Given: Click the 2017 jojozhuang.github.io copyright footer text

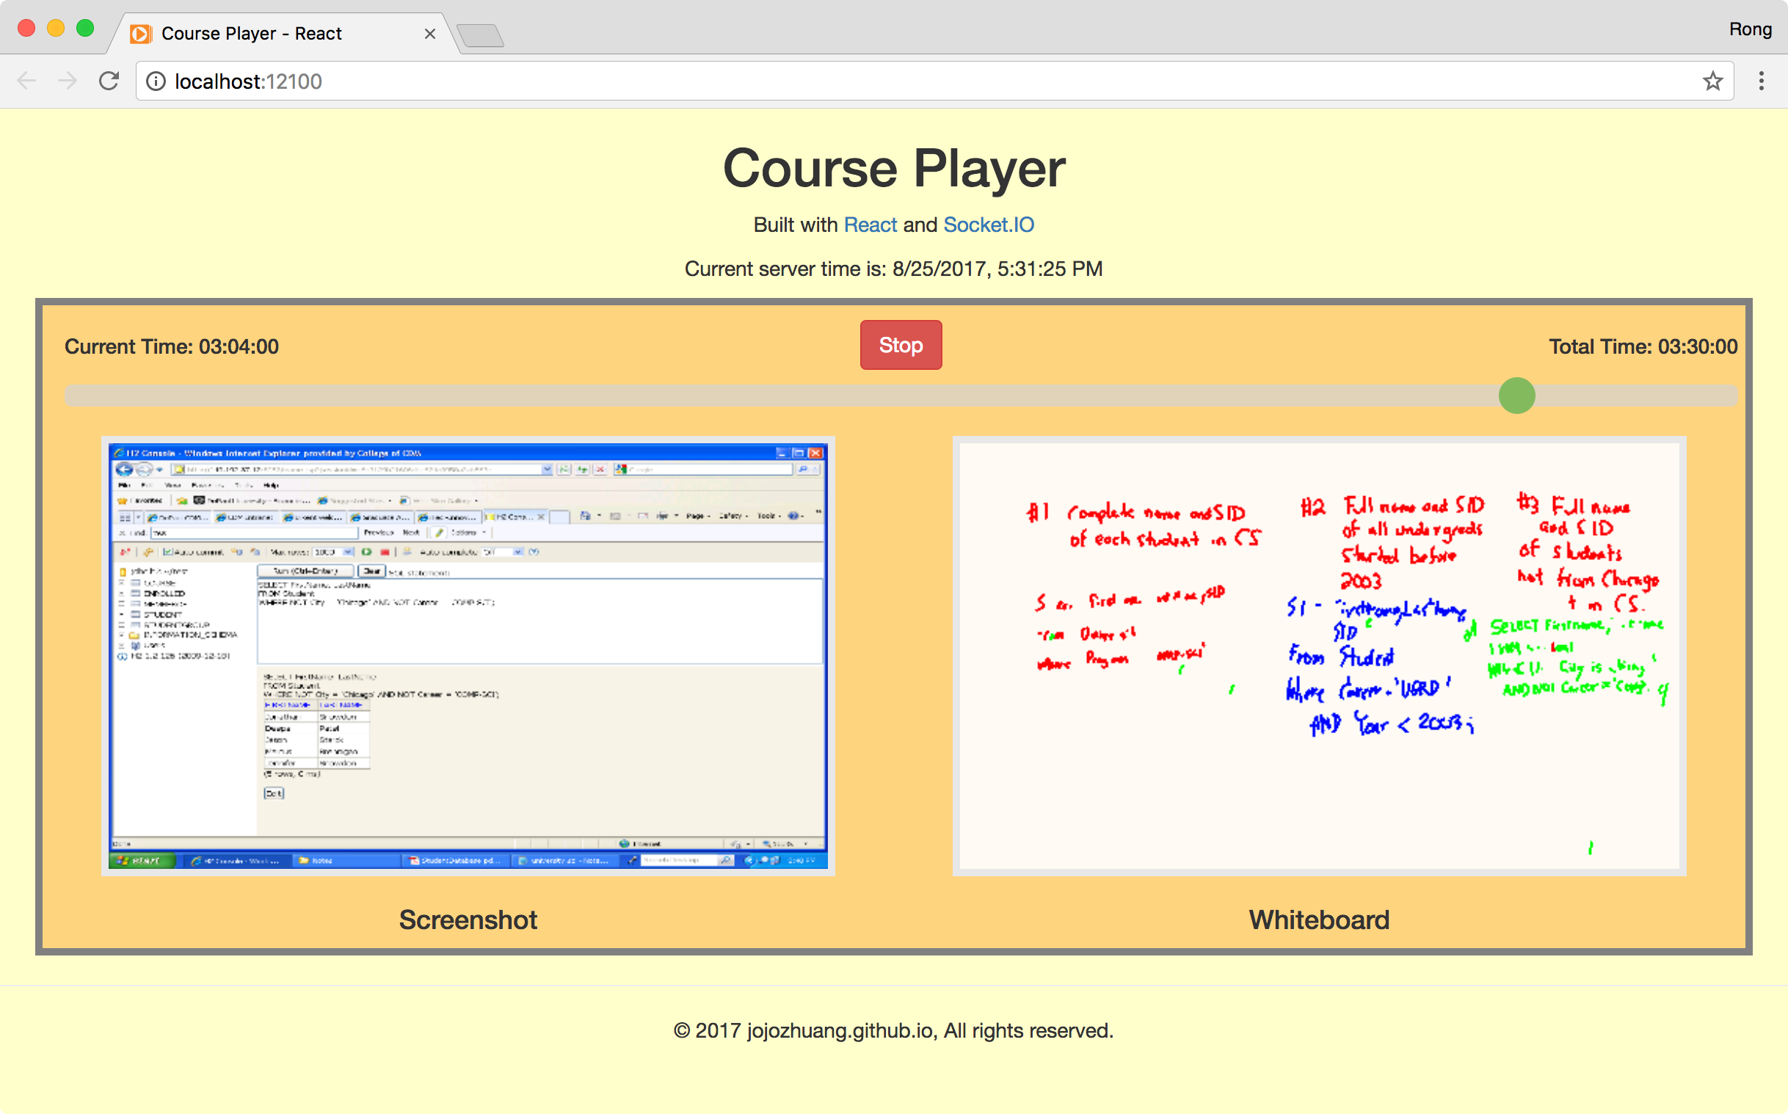Looking at the screenshot, I should click(x=893, y=1030).
